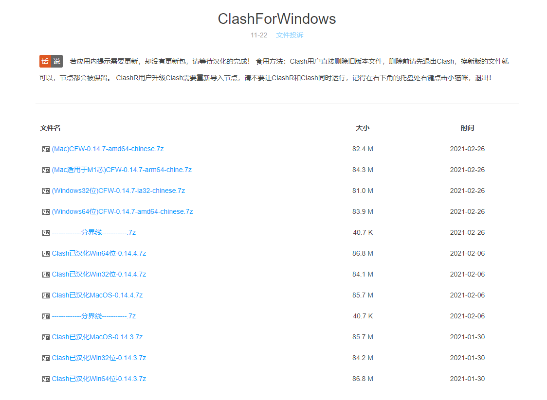Click size of Clash已汉化Win64位-0.14.3.7z row
The height and width of the screenshot is (400, 547).
363,379
